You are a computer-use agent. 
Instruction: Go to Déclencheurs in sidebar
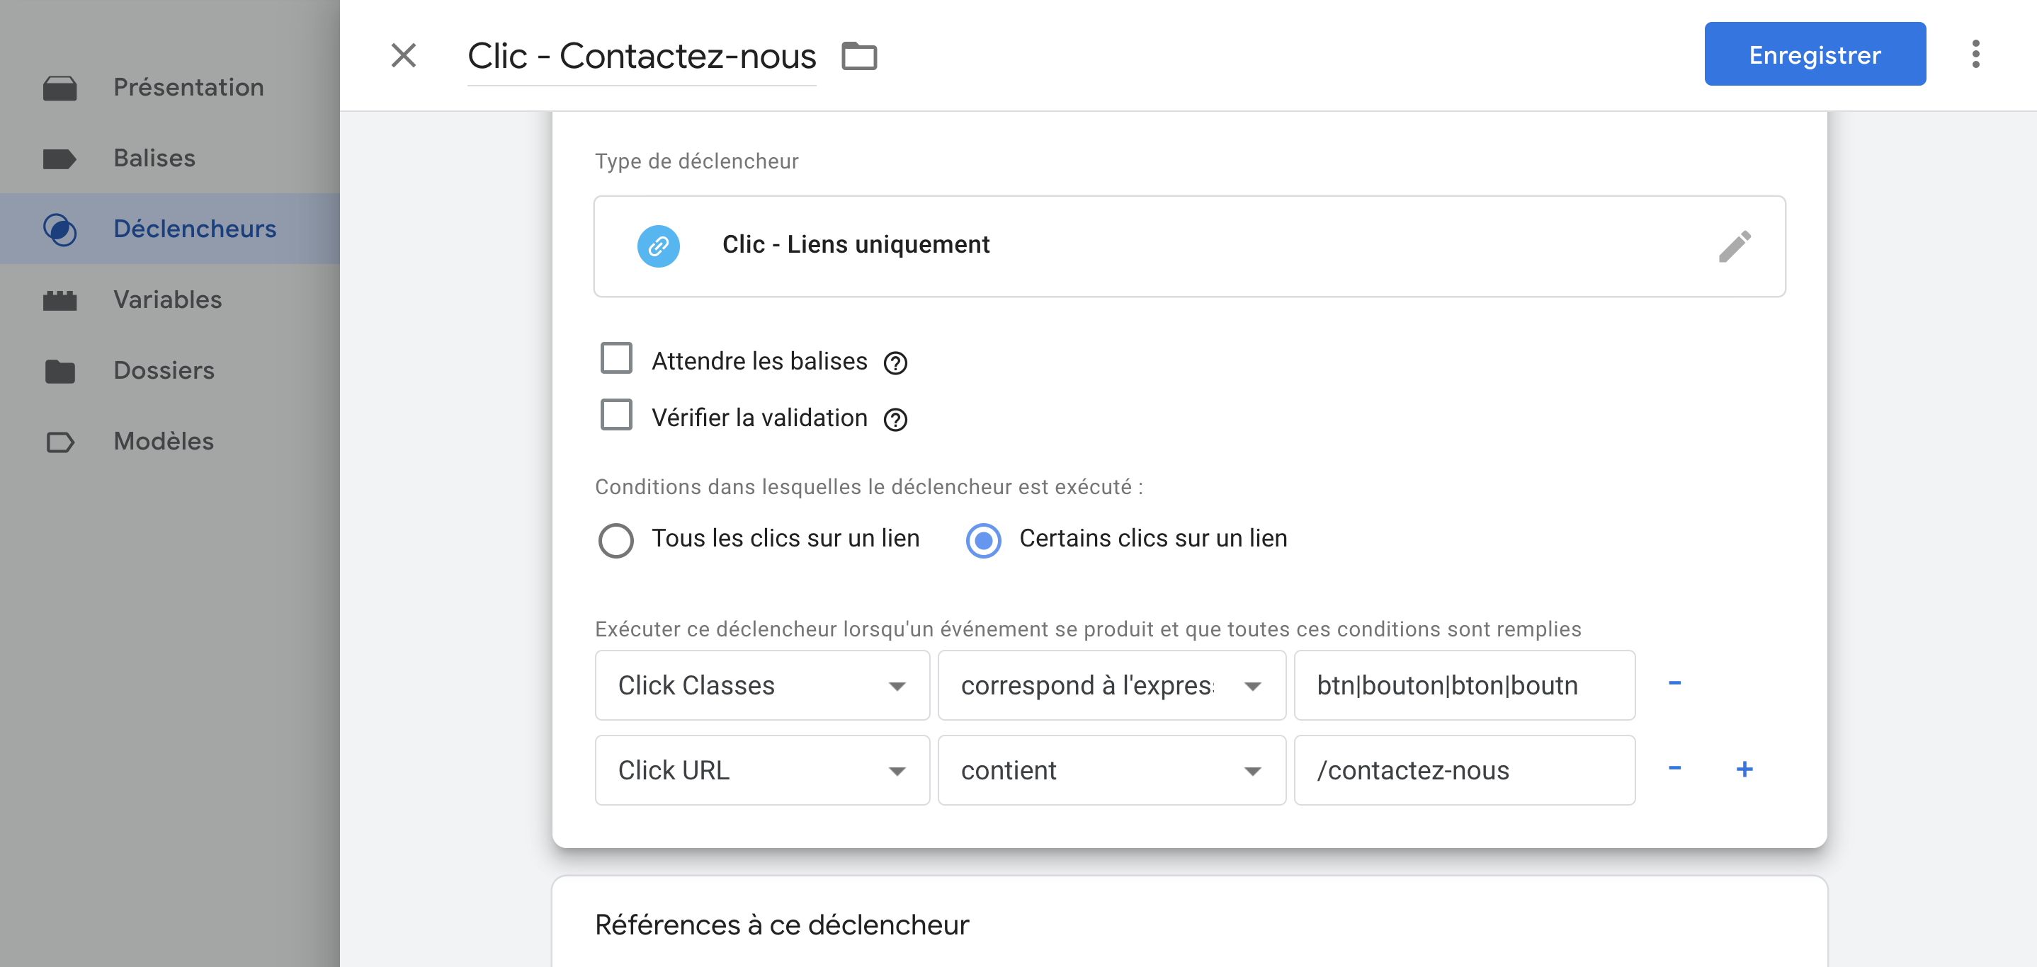[195, 229]
